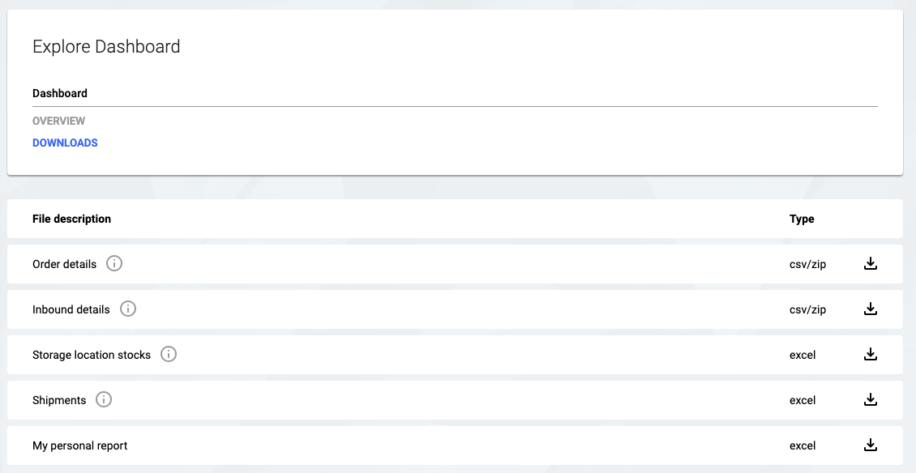Viewport: 916px width, 473px height.
Task: Download the Inbound details file
Action: tap(871, 309)
